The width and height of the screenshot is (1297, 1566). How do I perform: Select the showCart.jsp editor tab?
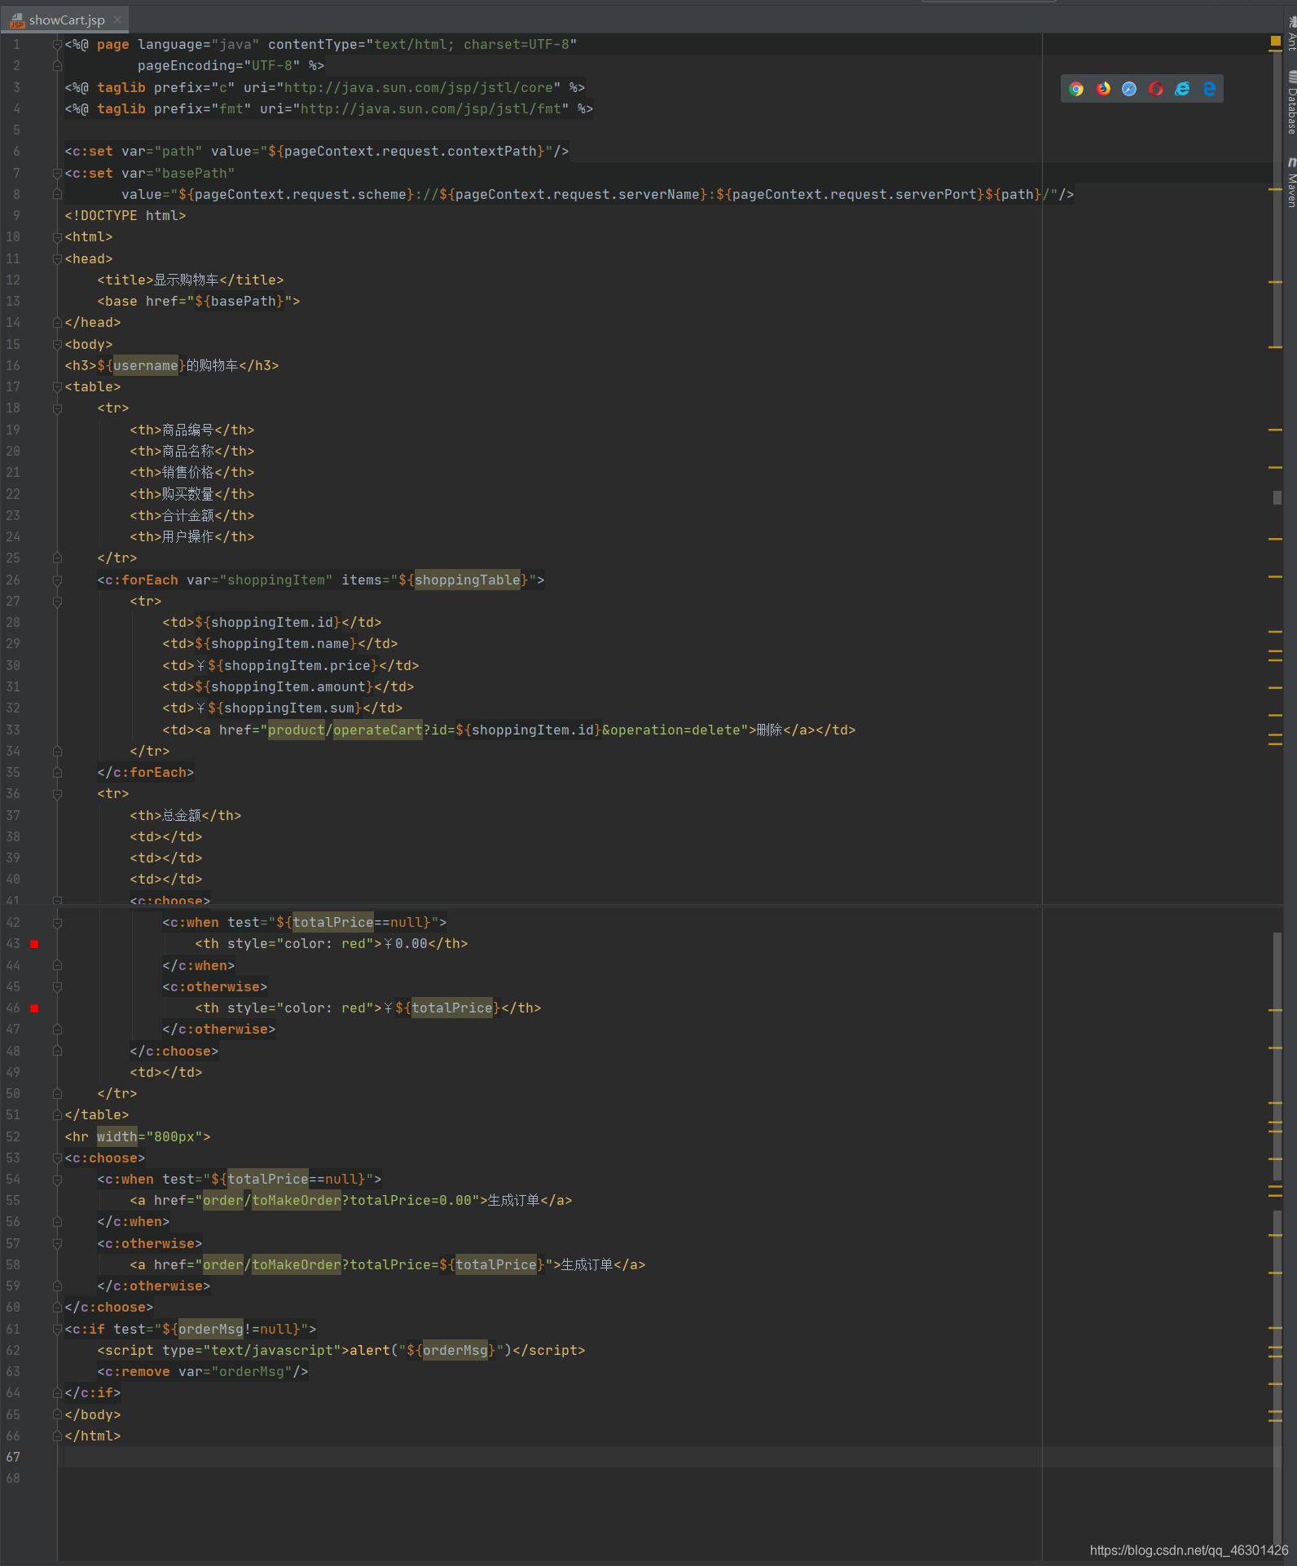67,20
